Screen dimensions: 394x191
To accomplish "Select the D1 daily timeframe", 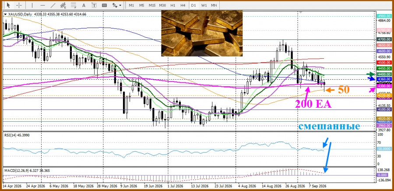I will click(x=193, y=5).
